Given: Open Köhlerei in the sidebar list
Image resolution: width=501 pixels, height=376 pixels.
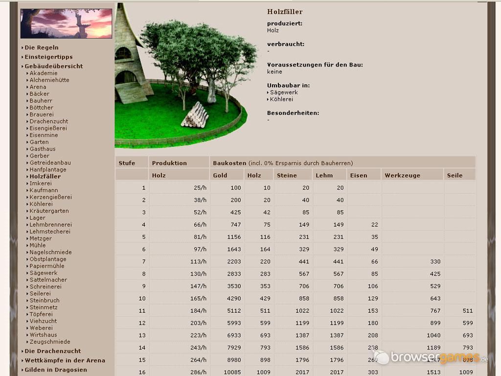Looking at the screenshot, I should click(41, 204).
